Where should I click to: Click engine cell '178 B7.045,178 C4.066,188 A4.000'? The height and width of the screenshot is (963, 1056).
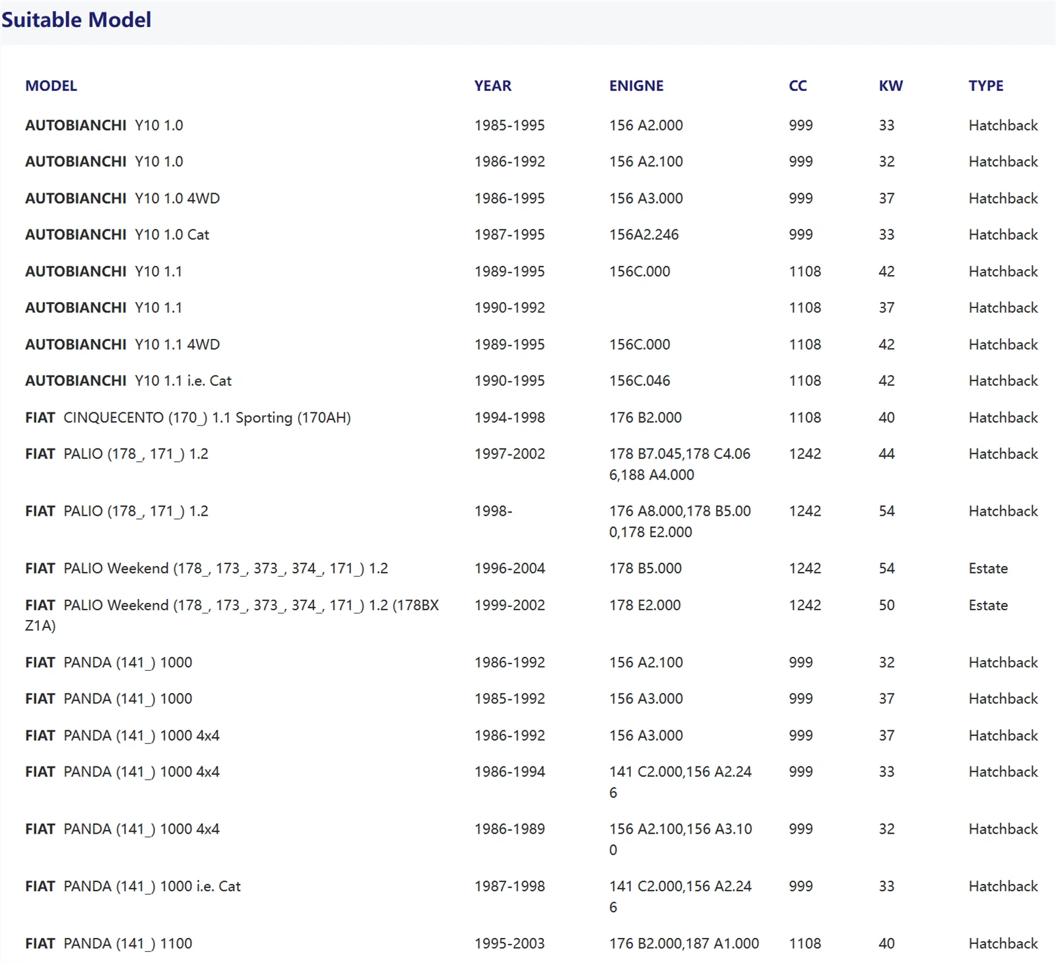[680, 464]
